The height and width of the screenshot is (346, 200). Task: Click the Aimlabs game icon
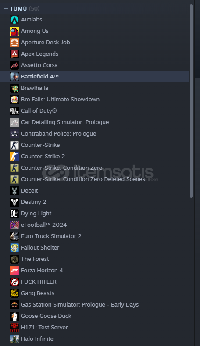pos(14,20)
